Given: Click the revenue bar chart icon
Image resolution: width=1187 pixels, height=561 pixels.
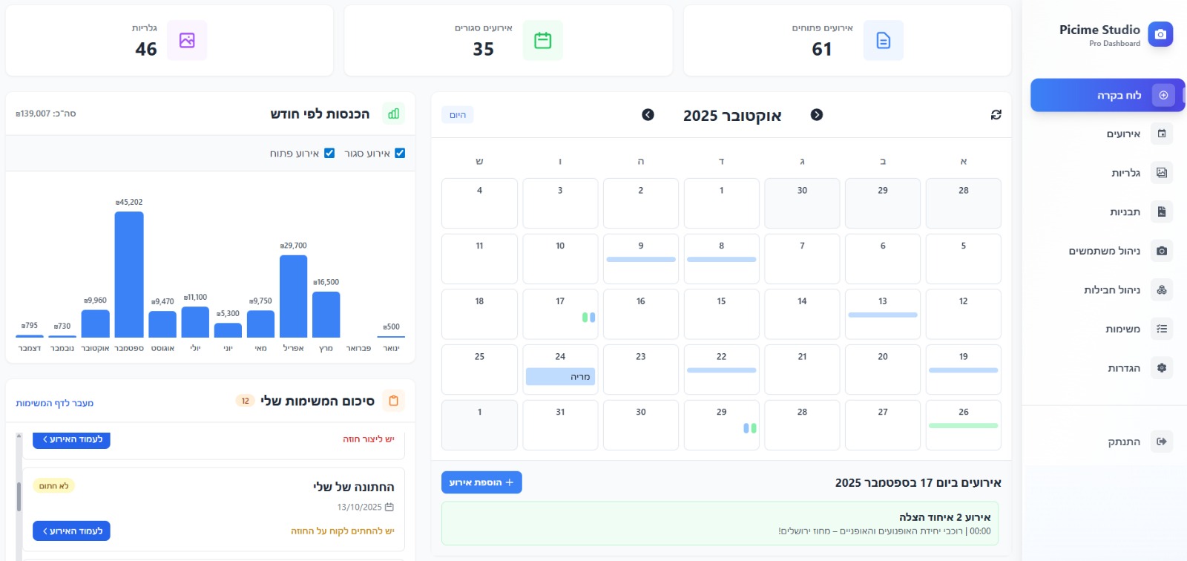Looking at the screenshot, I should tap(393, 114).
